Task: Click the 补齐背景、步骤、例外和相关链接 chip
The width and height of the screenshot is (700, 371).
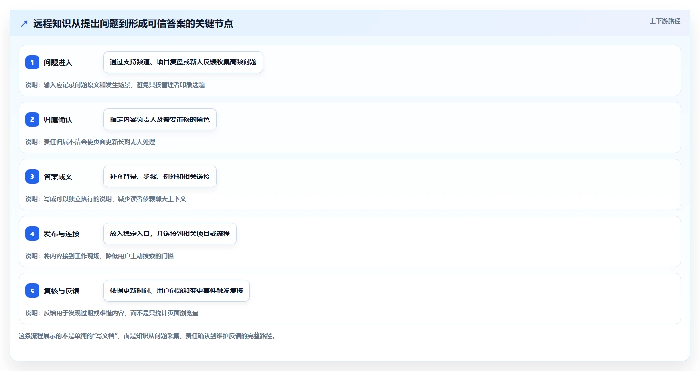Action: 160,176
